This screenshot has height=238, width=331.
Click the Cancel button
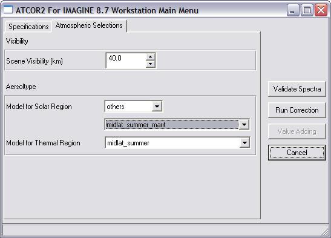tap(297, 153)
